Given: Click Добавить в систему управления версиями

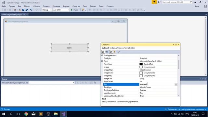Looking at the screenshot, I should tap(186, 109).
